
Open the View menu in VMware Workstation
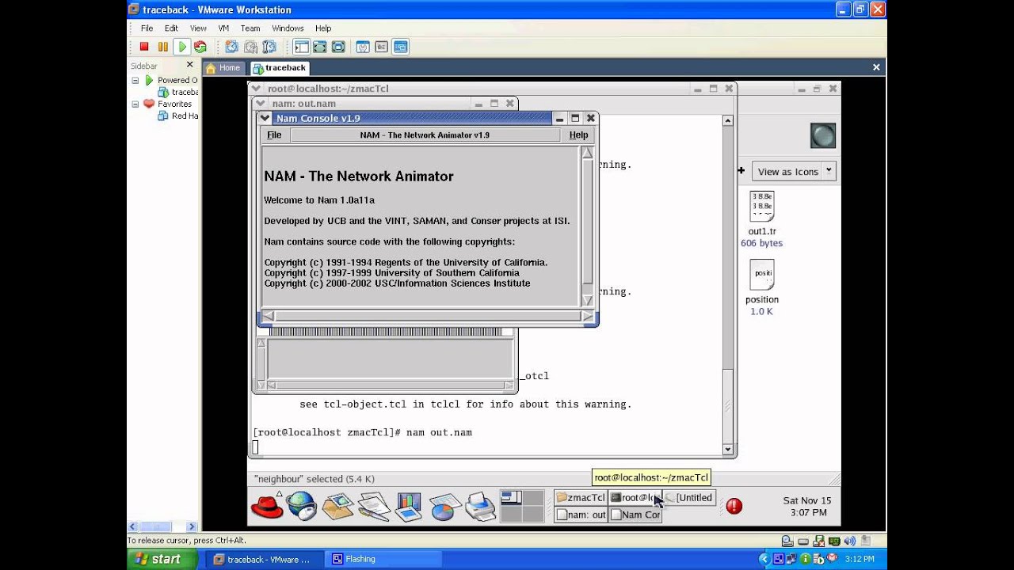tap(198, 28)
